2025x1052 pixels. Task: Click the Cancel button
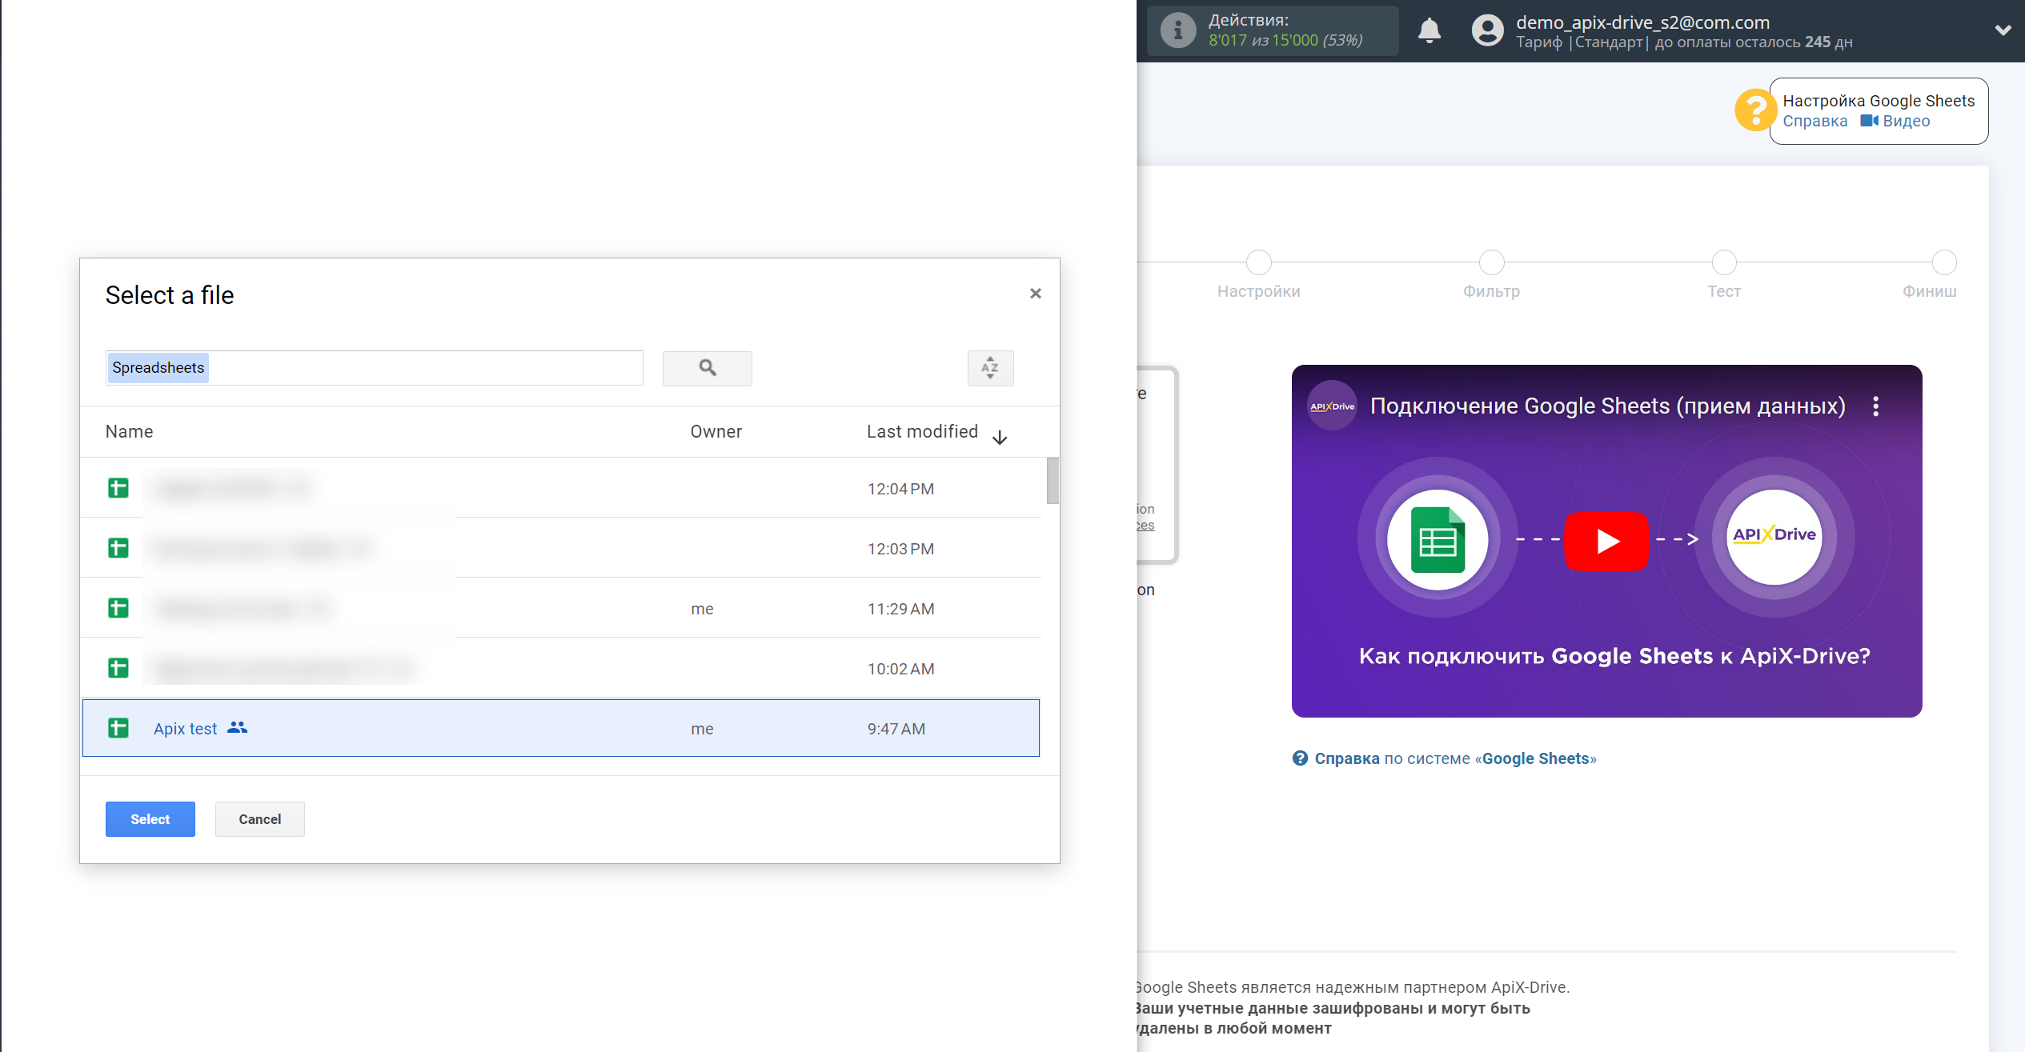(259, 819)
